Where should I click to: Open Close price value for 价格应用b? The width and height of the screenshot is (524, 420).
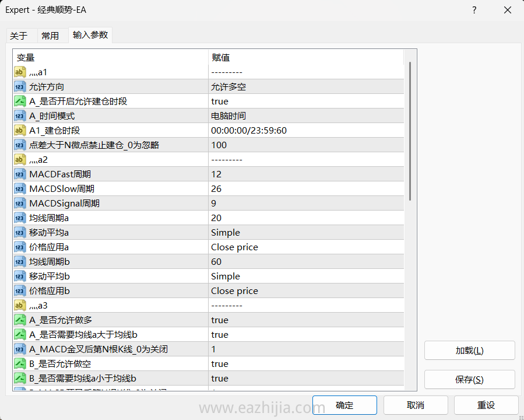coord(306,290)
